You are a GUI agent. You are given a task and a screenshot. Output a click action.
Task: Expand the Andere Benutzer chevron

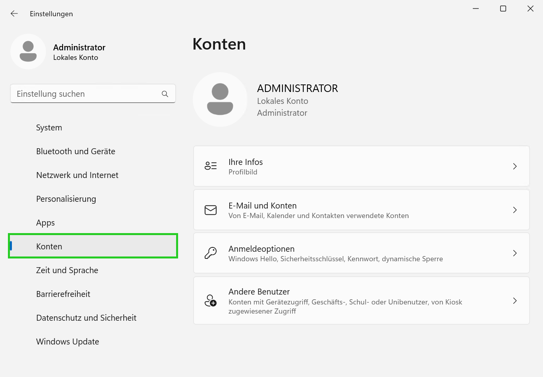[515, 300]
